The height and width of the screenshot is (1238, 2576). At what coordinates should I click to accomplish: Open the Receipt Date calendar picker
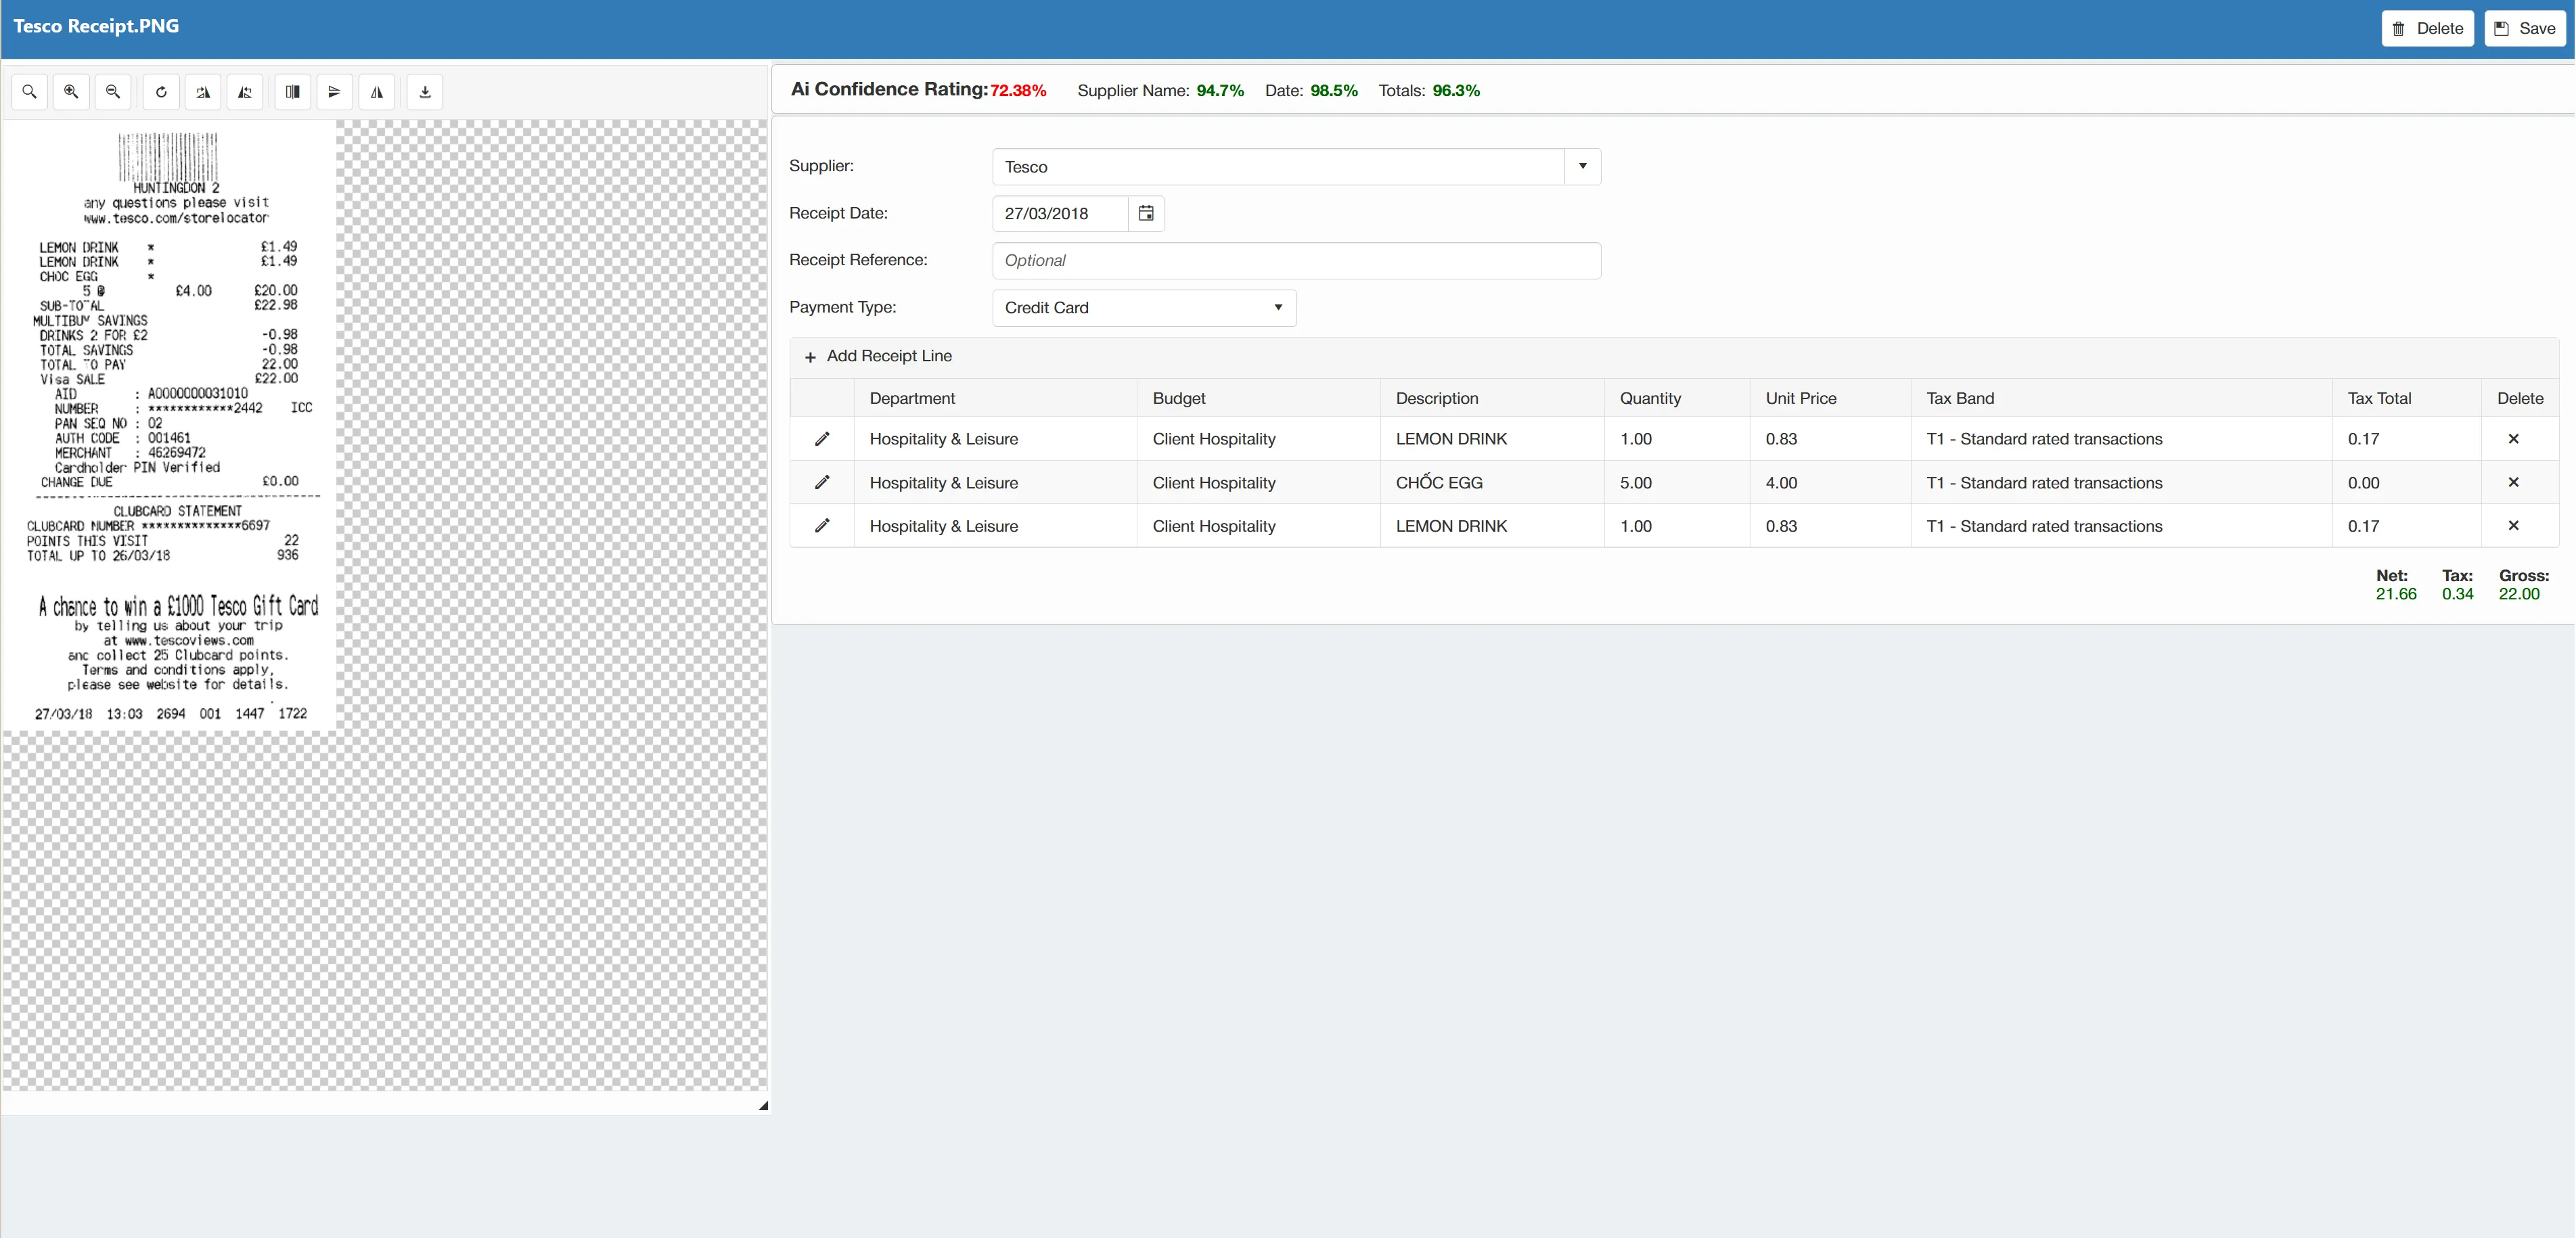tap(1146, 214)
